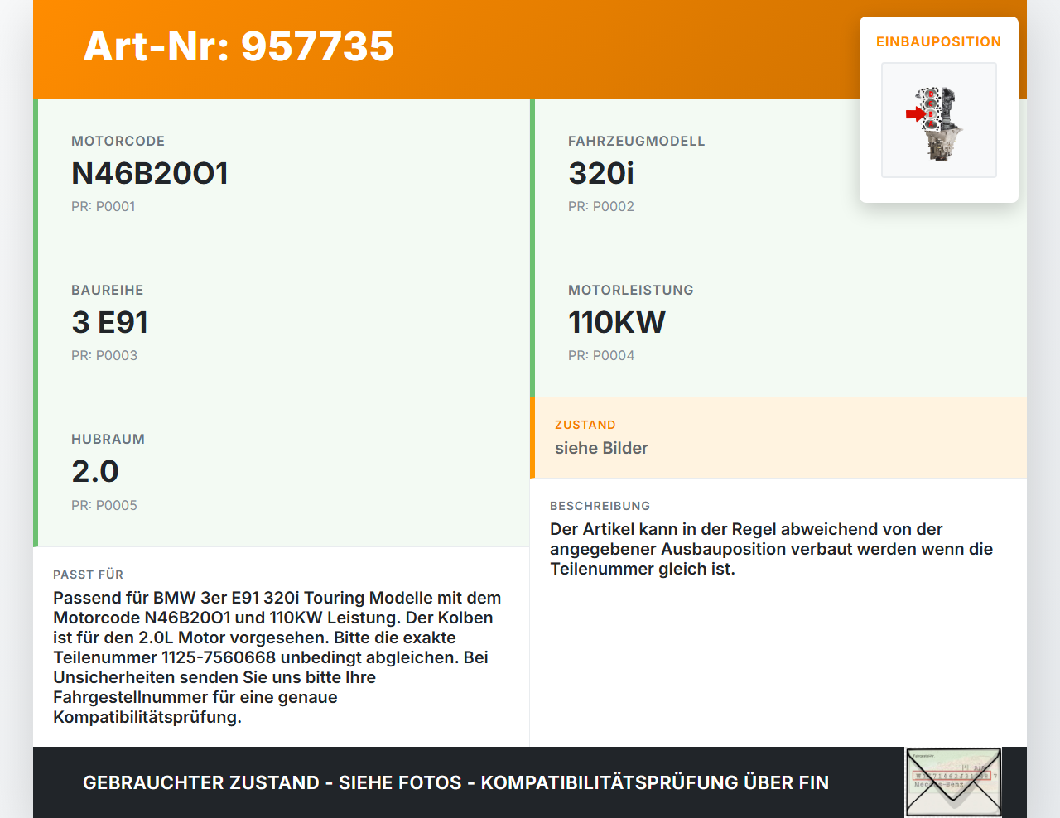Click the red arrow on the engine image

point(914,114)
